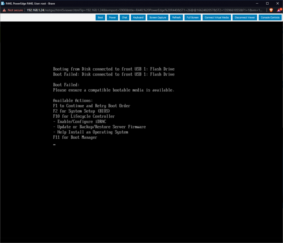Click 'Enable/Configure iDRAC' line
Screen dimensions: 283x243
click(79, 121)
